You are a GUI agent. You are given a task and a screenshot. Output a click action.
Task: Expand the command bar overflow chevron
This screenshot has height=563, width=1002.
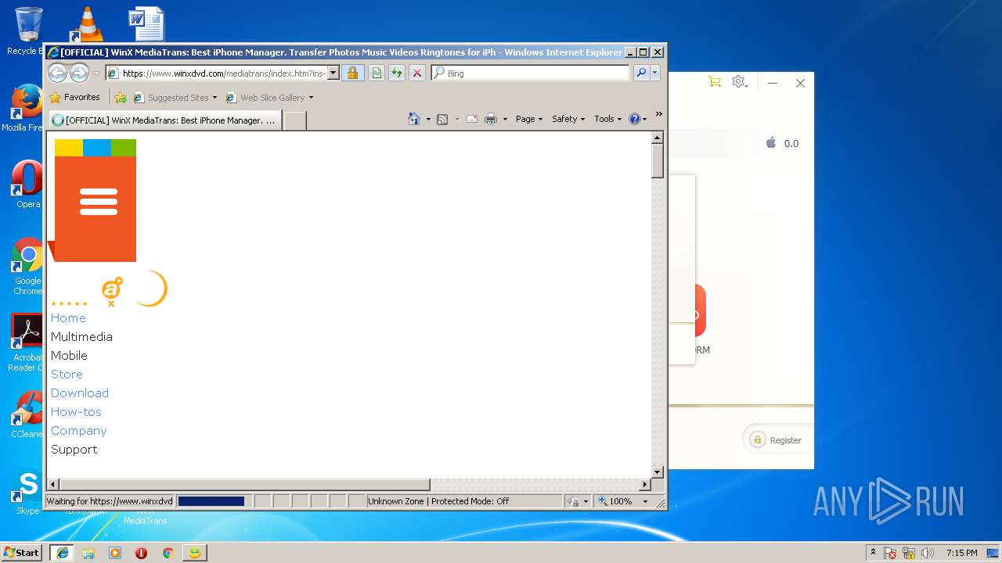pos(658,114)
